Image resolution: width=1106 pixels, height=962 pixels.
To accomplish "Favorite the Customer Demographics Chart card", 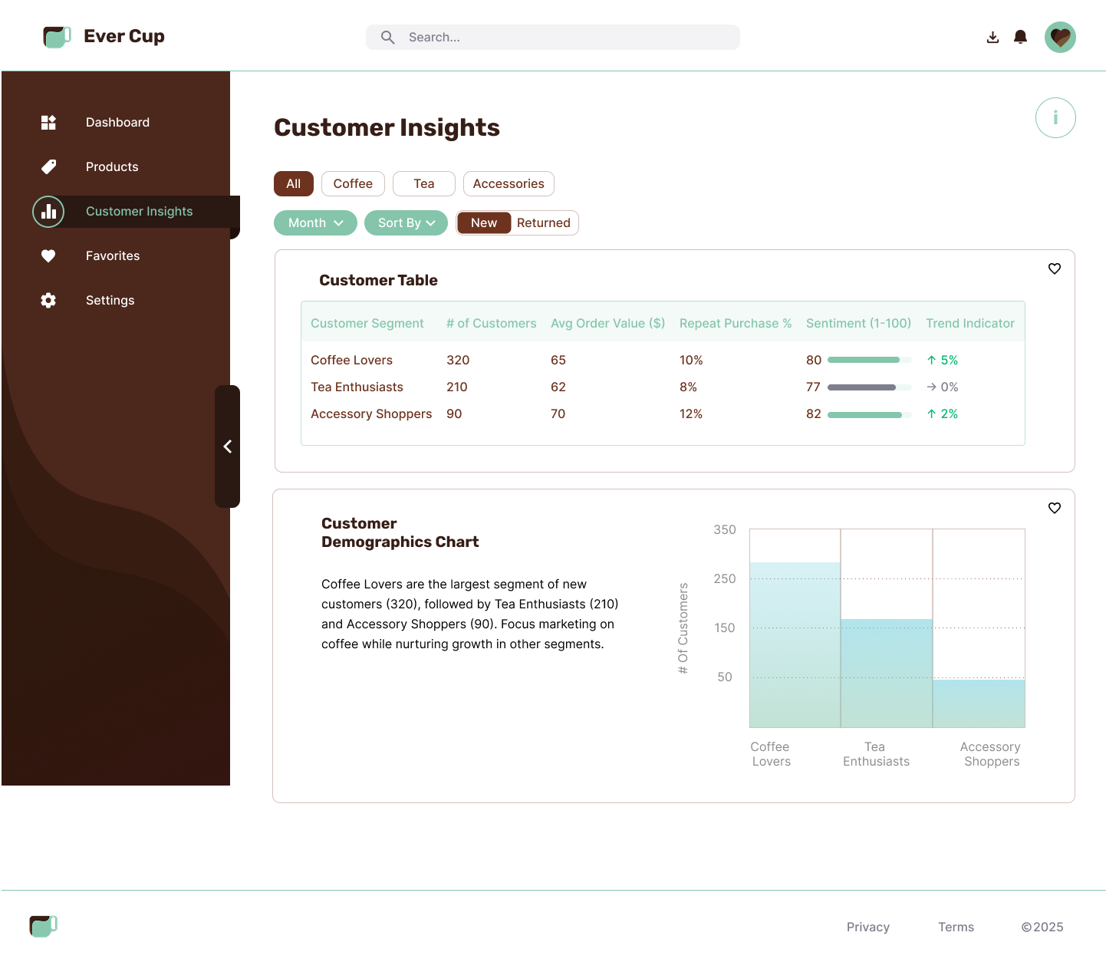I will [x=1054, y=508].
